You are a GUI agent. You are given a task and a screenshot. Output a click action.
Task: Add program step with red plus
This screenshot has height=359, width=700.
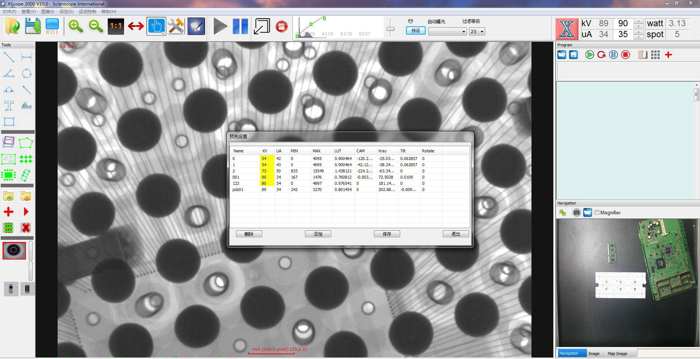click(x=668, y=55)
